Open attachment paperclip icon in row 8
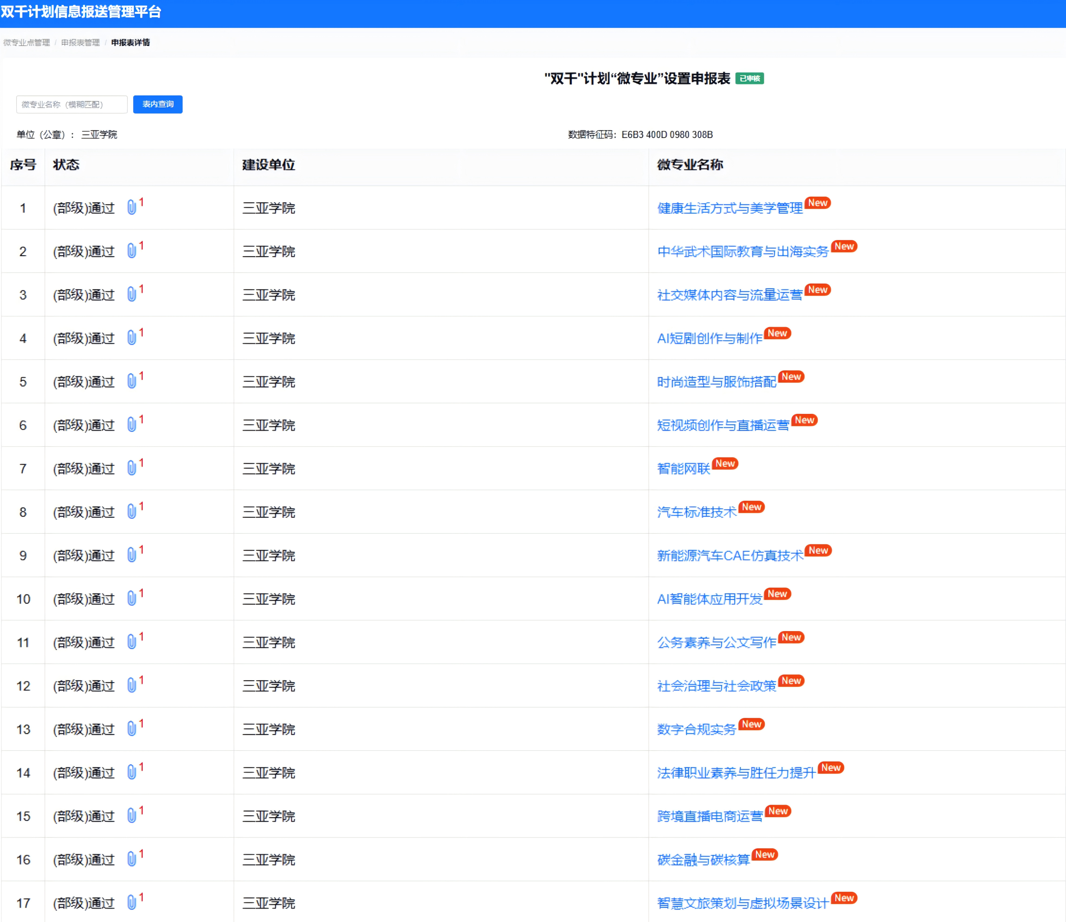Viewport: 1066px width, 922px height. tap(132, 511)
